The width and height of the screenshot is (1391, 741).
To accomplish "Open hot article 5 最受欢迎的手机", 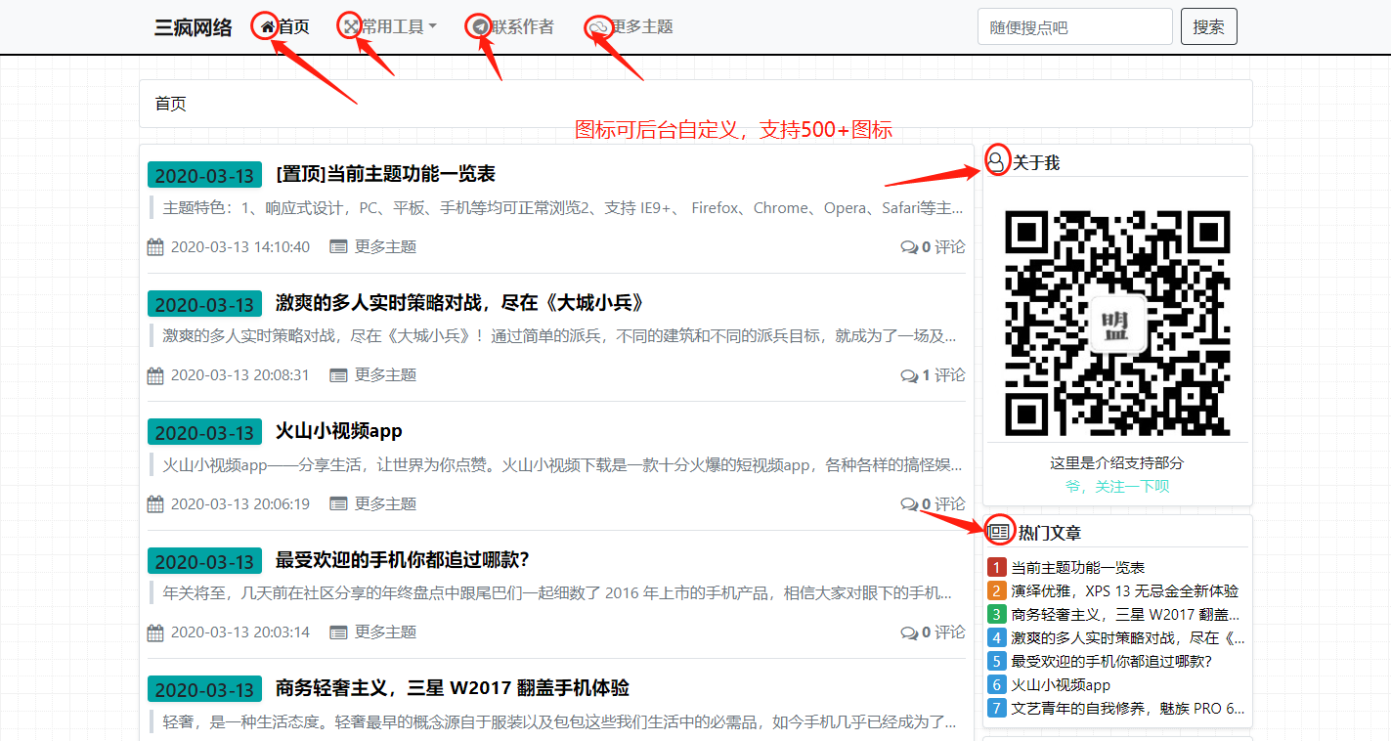I will pyautogui.click(x=1111, y=661).
